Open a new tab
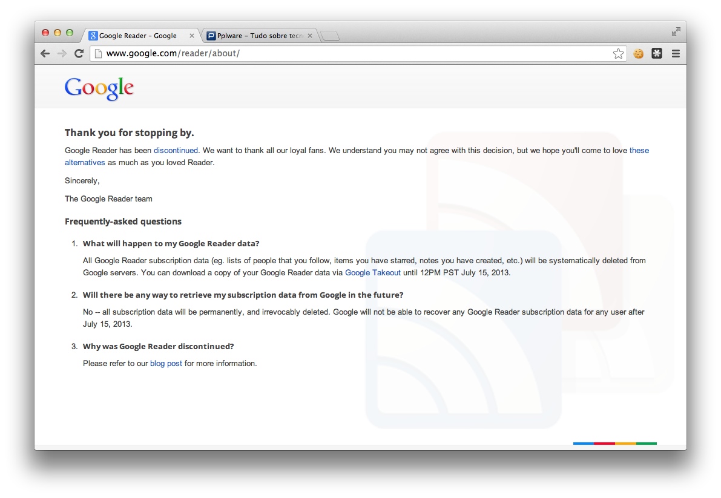721x498 pixels. coord(330,36)
